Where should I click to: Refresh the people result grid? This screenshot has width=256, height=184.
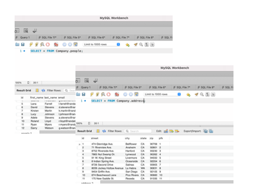click(x=43, y=90)
